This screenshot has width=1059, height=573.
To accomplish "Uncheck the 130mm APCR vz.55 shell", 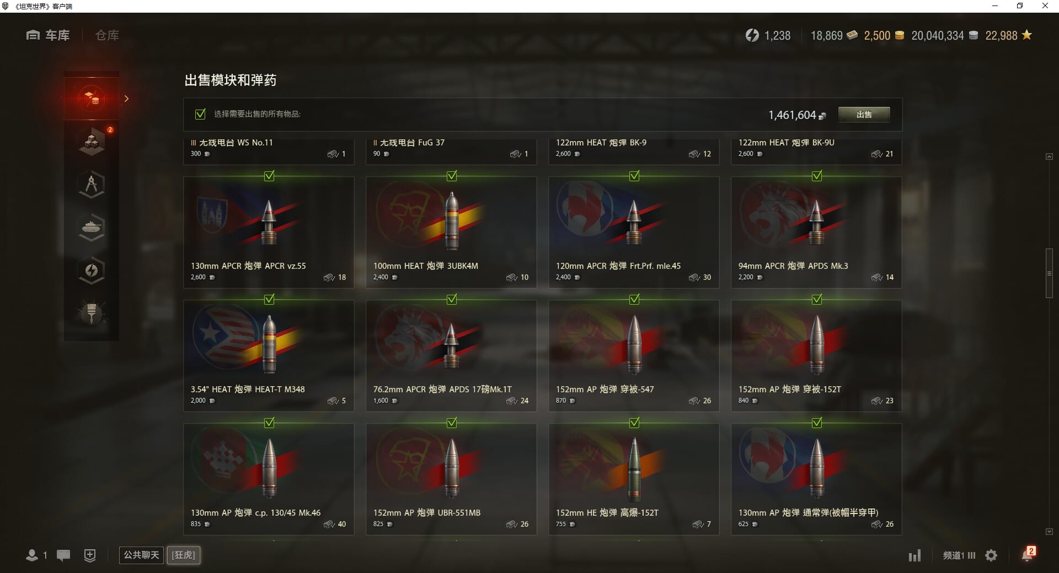I will click(x=269, y=176).
